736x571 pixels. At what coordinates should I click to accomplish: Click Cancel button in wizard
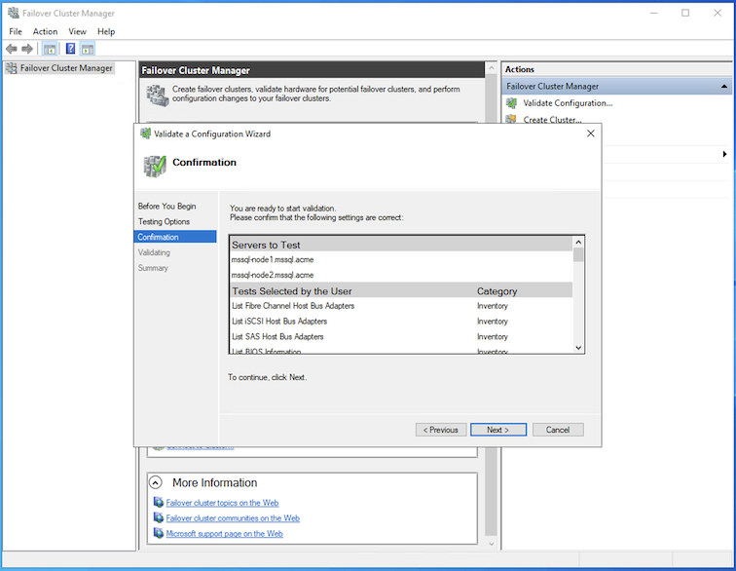(558, 430)
